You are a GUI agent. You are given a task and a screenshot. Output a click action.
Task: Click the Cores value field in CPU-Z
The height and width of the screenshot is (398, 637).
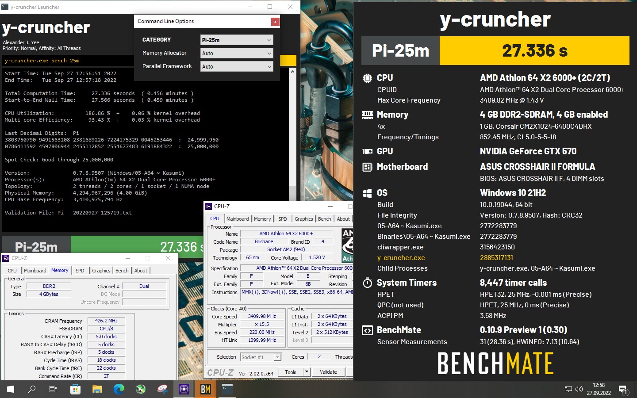click(x=319, y=357)
